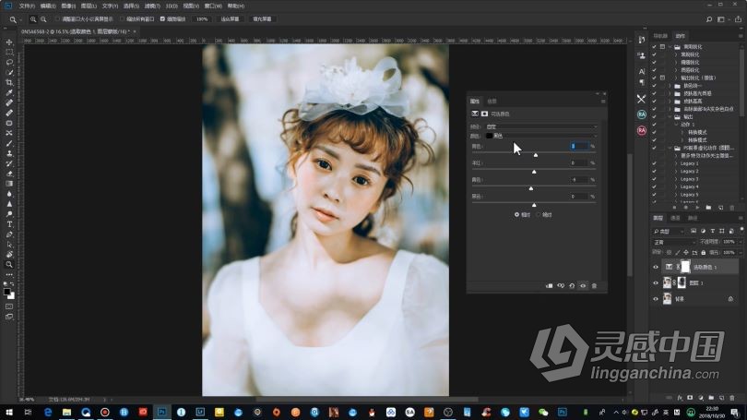The width and height of the screenshot is (747, 420).
Task: Click the '适合屏幕' (Fit Screen) button
Action: click(x=229, y=18)
